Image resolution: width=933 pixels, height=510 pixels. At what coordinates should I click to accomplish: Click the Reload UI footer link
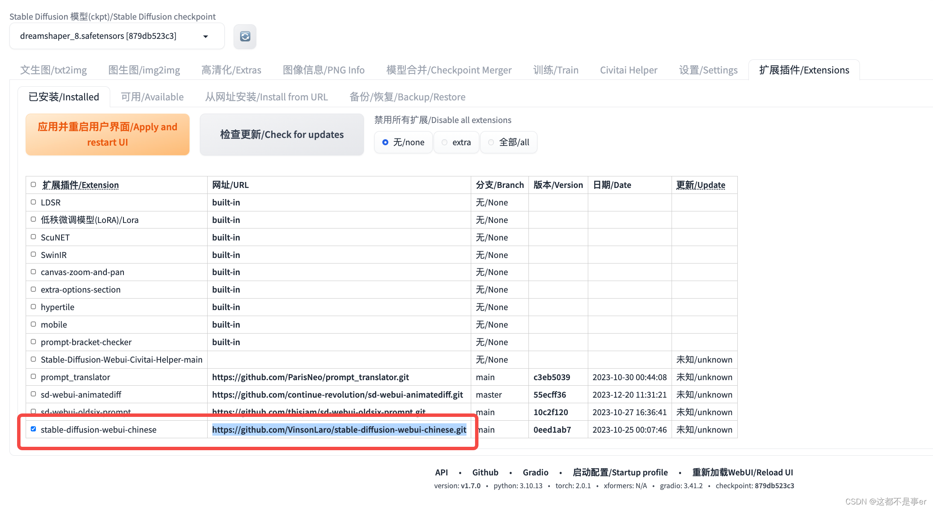coord(742,472)
